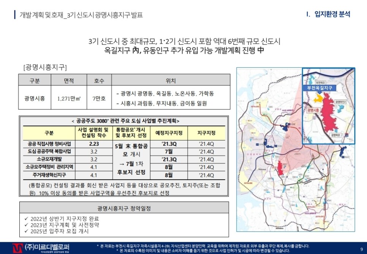The height and width of the screenshot is (254, 367).
Task: Click the 광명하안2 label in the inset map
Action: pos(340,102)
